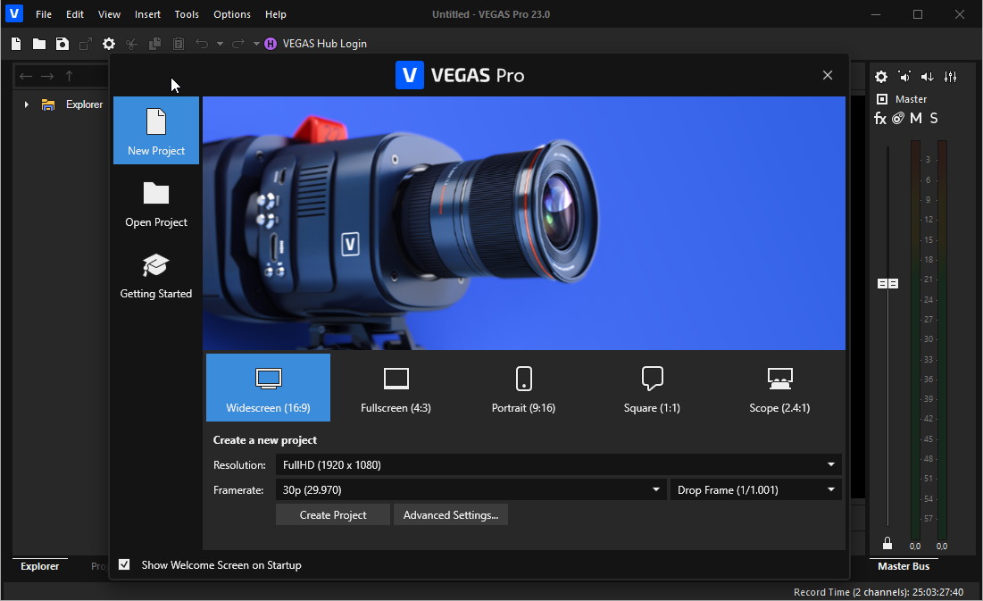Open audio properties gear in Master Bus panel

[x=881, y=77]
